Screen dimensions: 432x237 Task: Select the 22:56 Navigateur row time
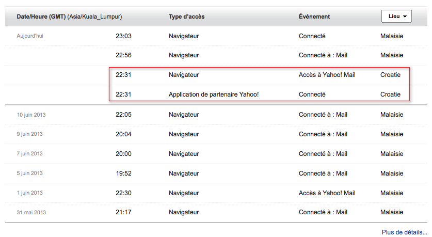tap(123, 55)
